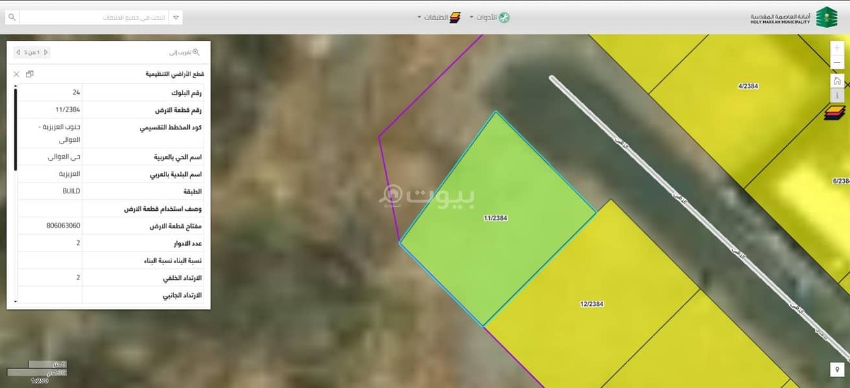The image size is (850, 388).
Task: Select the yellow parcel 12/2384
Action: (x=592, y=304)
